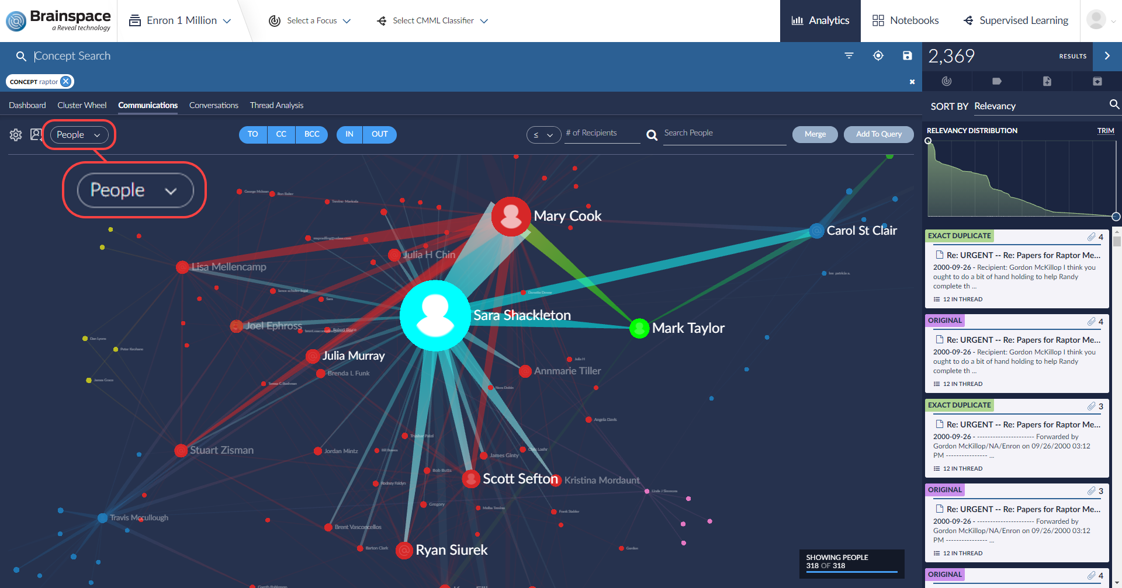Screen dimensions: 1122x588
Task: Open the results panel focus spiral icon
Action: (x=947, y=81)
